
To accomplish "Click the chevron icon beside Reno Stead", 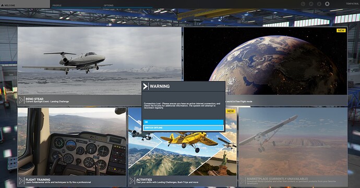I will coord(21,100).
